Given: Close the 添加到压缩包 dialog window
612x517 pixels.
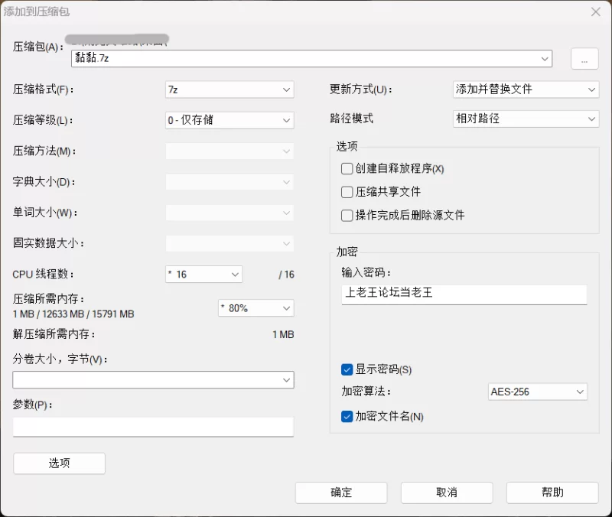Looking at the screenshot, I should coord(595,11).
